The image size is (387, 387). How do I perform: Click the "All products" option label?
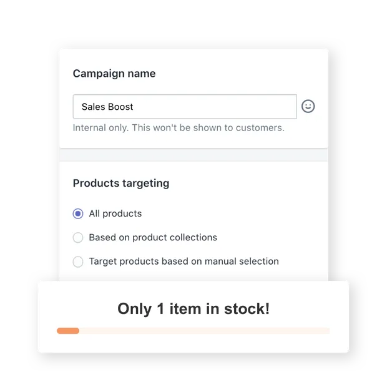point(115,213)
